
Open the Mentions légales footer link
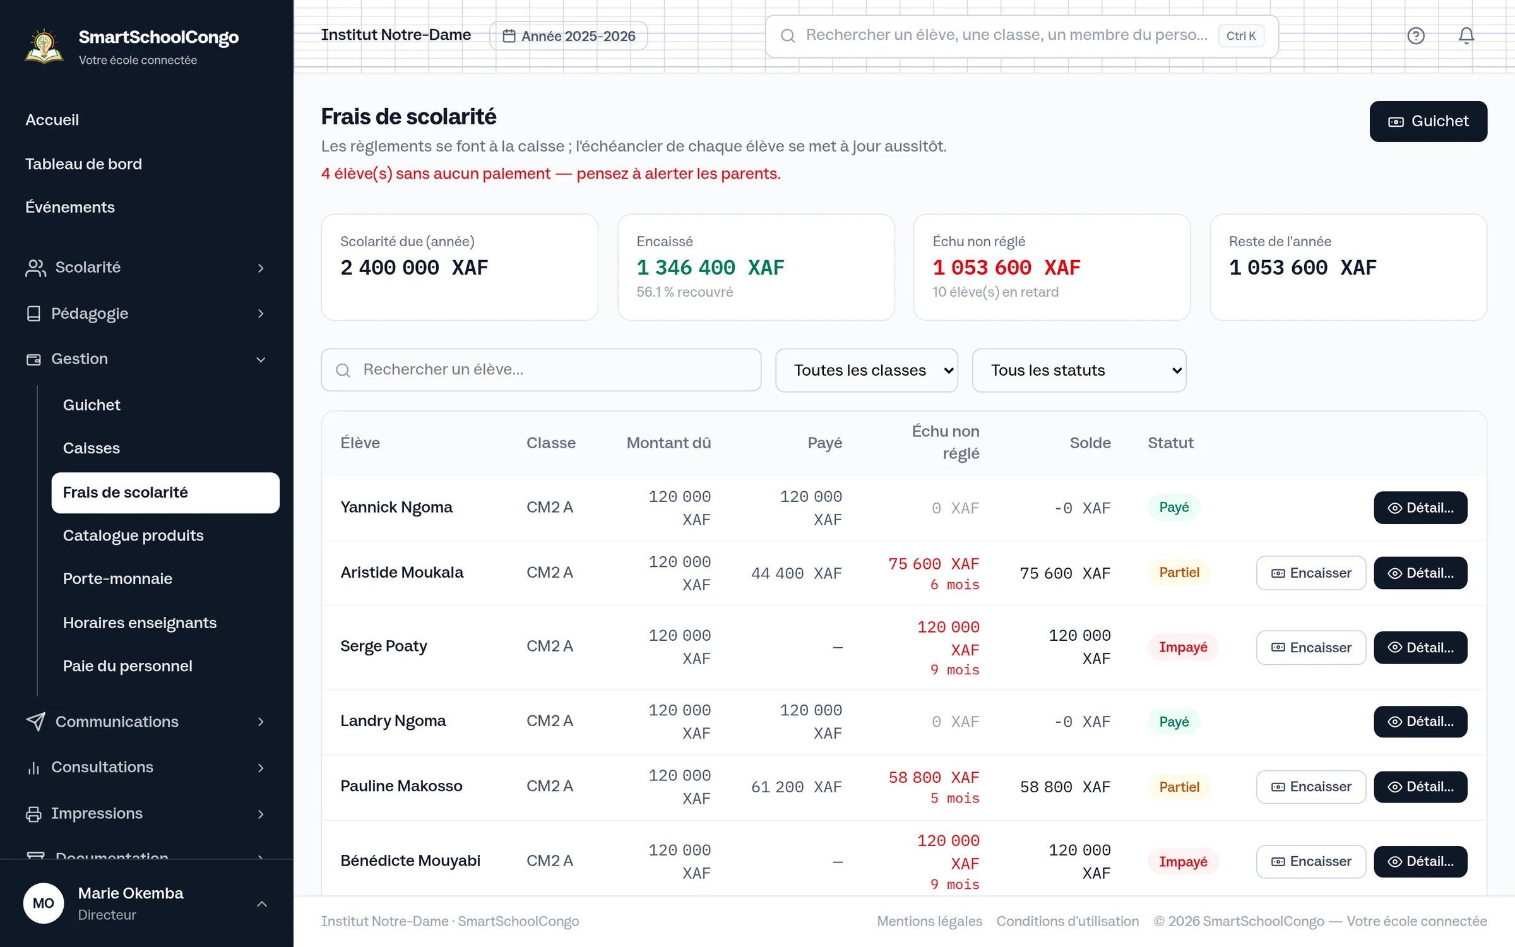930,922
